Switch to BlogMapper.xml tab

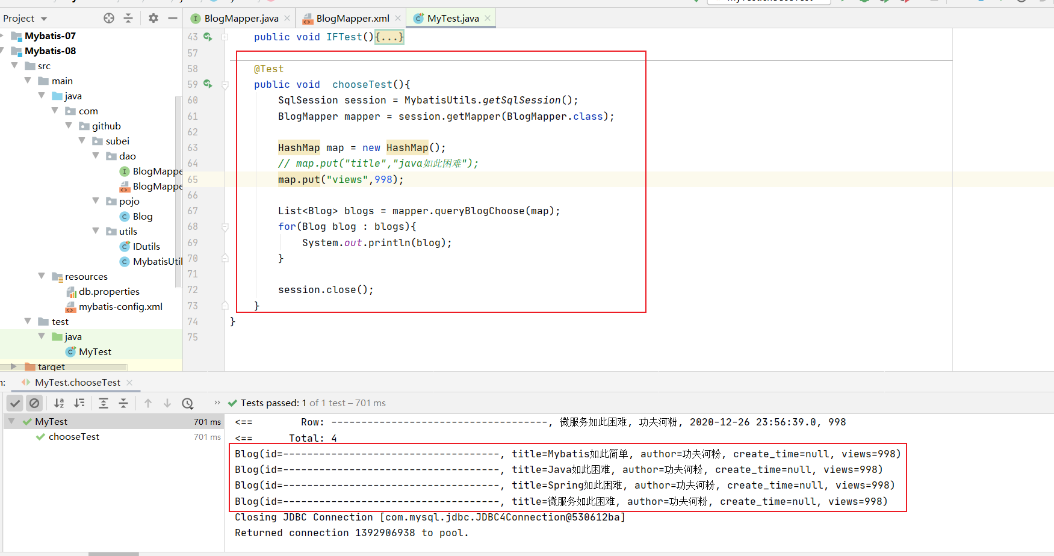[x=352, y=19]
